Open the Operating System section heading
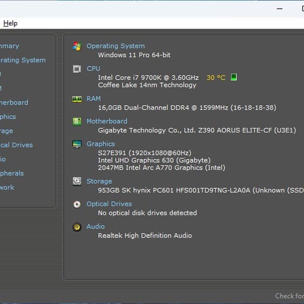The height and width of the screenshot is (304, 304). [x=116, y=46]
